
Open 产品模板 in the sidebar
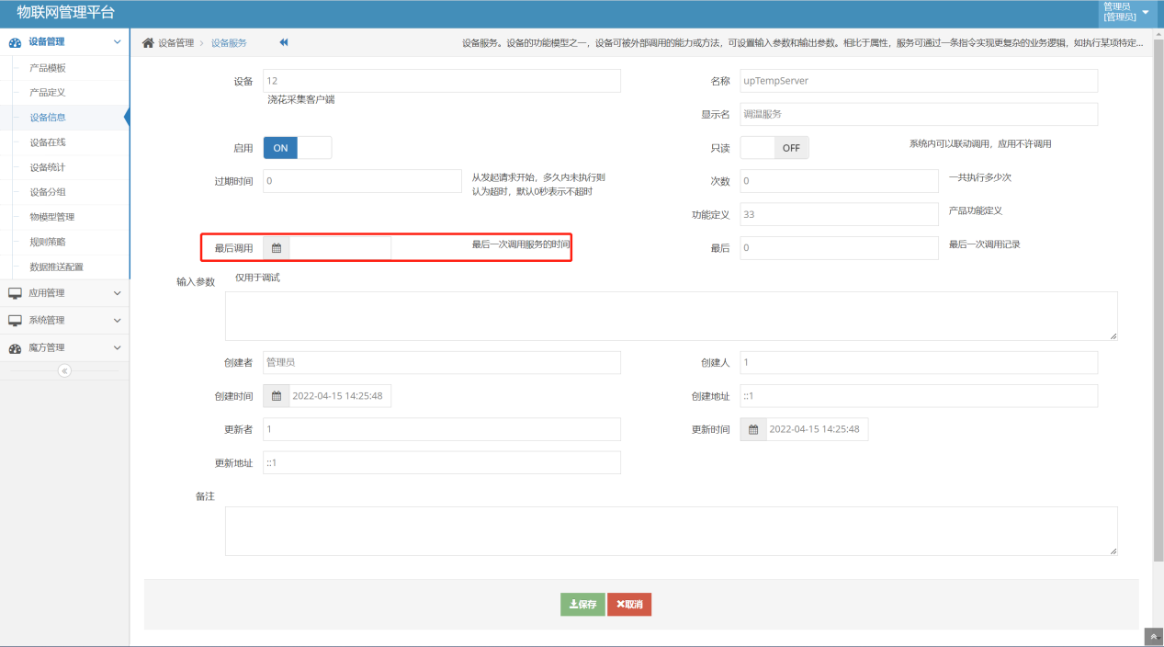[x=48, y=68]
